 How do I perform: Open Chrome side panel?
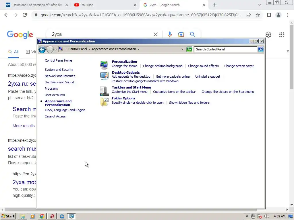coord(269,15)
